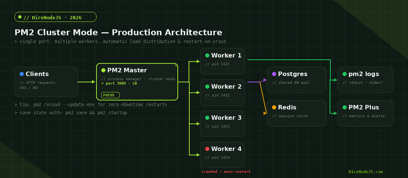Click the '// pid 1423' text
This screenshot has height=178, width=408.
click(x=218, y=126)
